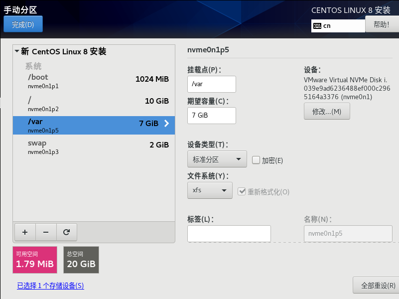Image resolution: width=399 pixels, height=299 pixels.
Task: Click the 总空间 20 GiB box
Action: tap(81, 260)
